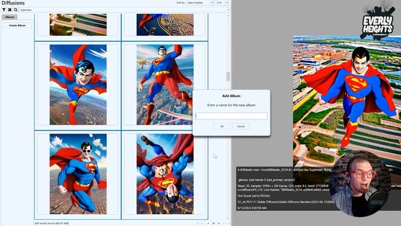The width and height of the screenshot is (401, 226).
Task: Expand the search history dropdown arrow
Action: point(228,10)
